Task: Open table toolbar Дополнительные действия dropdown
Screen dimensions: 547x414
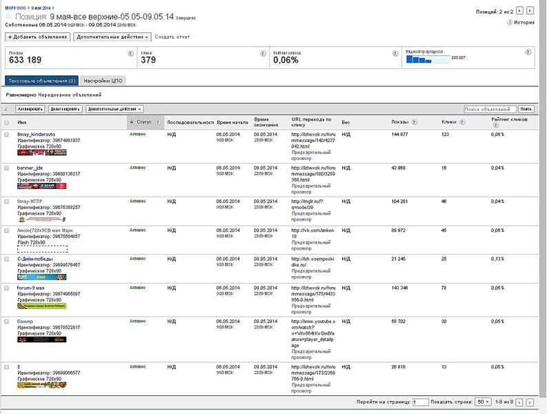Action: pos(115,109)
